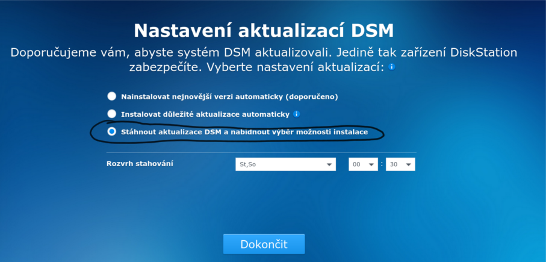546x262 pixels.
Task: Select 'Instalovat důležité aktualizace automaticky' radio button
Action: [111, 114]
